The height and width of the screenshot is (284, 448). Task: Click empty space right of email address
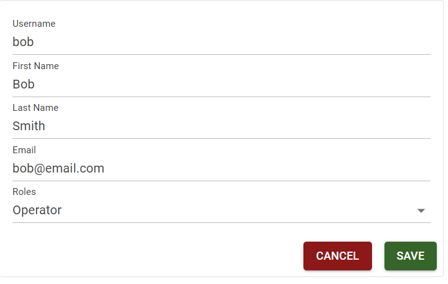pos(280,168)
